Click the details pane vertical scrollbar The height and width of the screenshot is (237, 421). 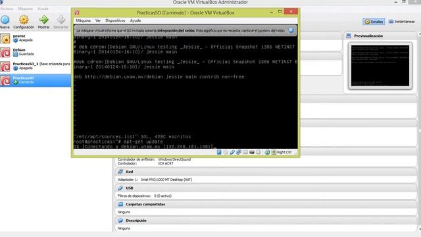[x=420, y=132]
